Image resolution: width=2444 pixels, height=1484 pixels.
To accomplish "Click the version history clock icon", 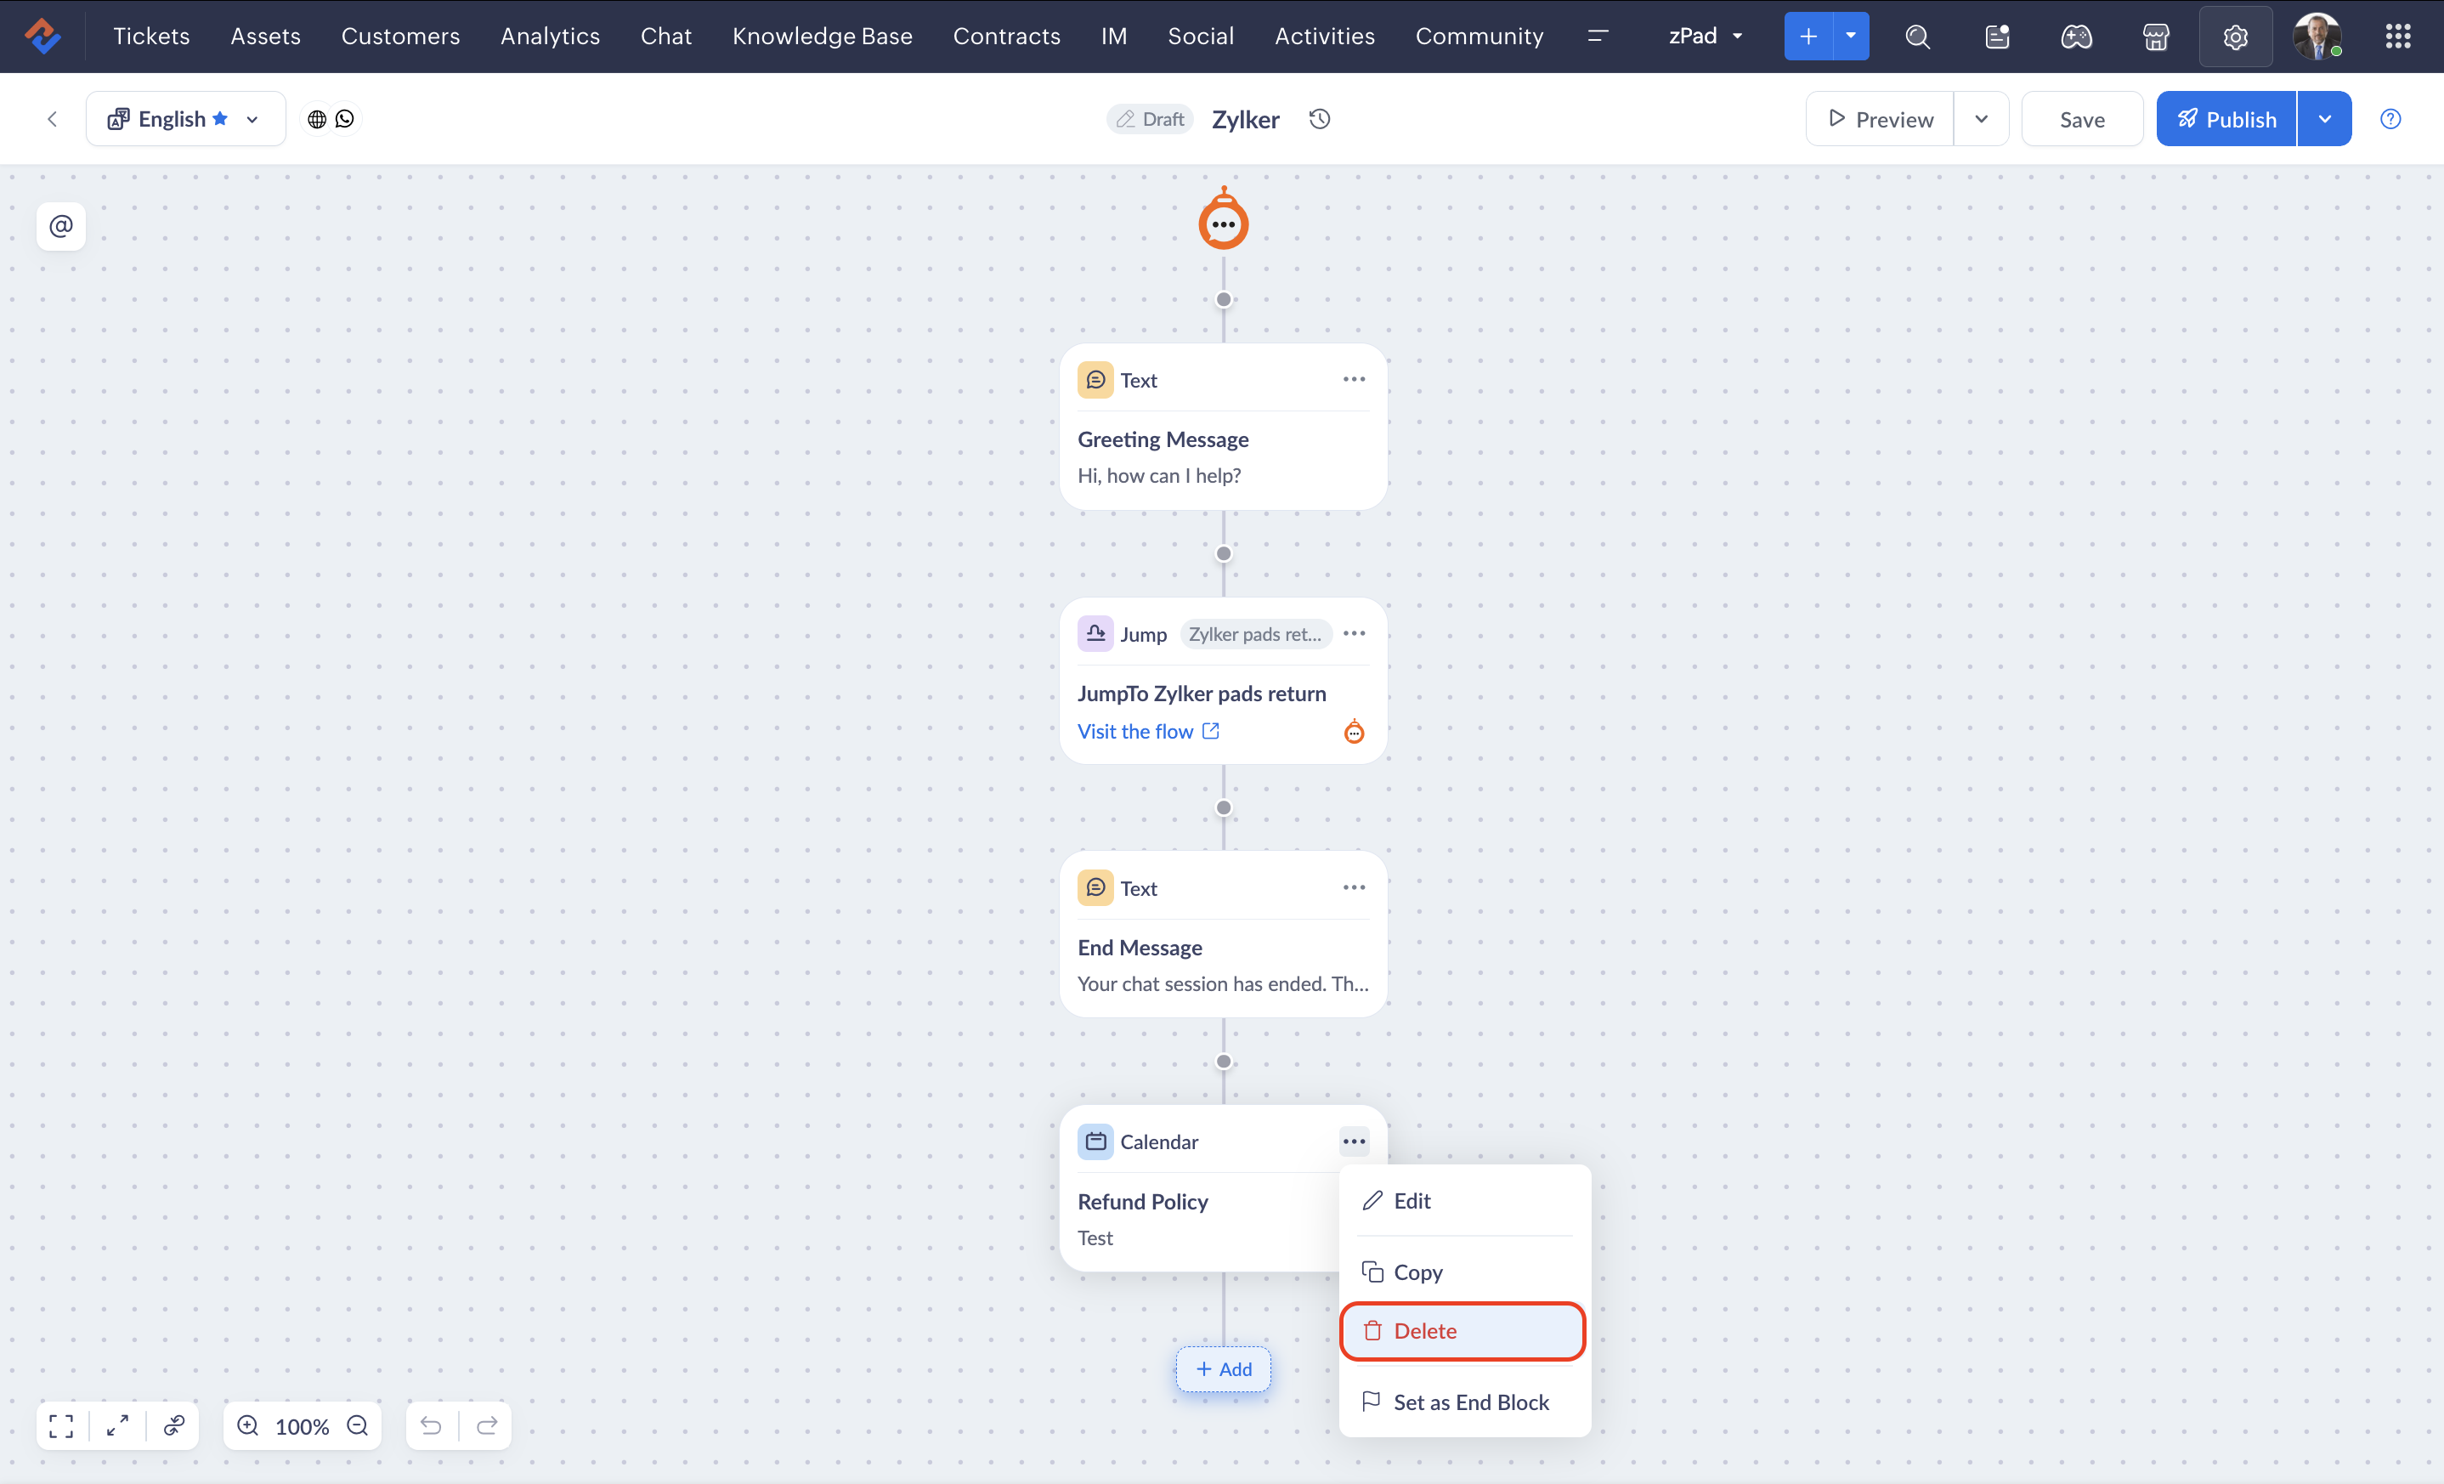I will point(1319,119).
